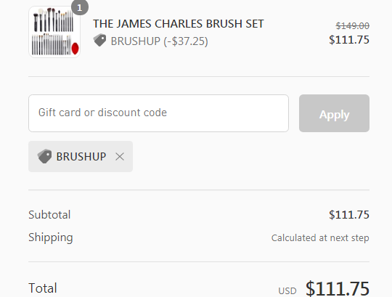Screen dimensions: 392x297
Task: Click the USD currency indicator
Action: tap(287, 290)
